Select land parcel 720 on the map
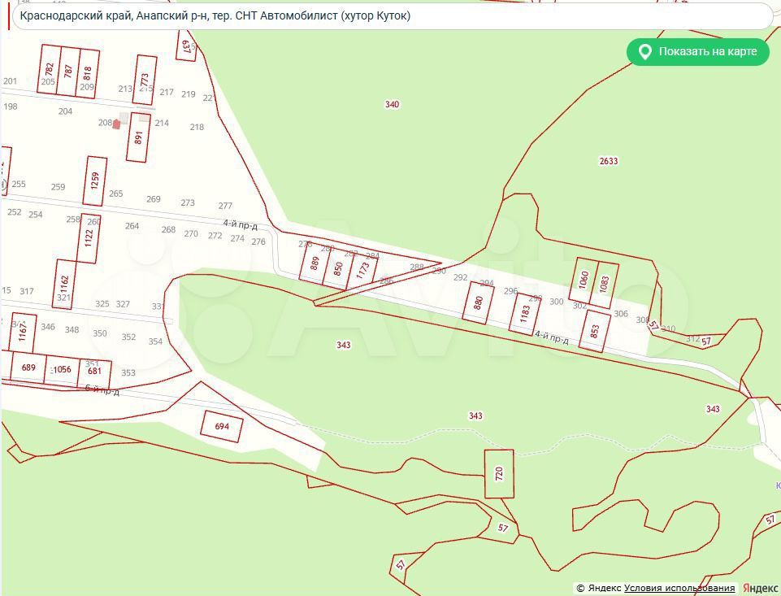 point(499,473)
